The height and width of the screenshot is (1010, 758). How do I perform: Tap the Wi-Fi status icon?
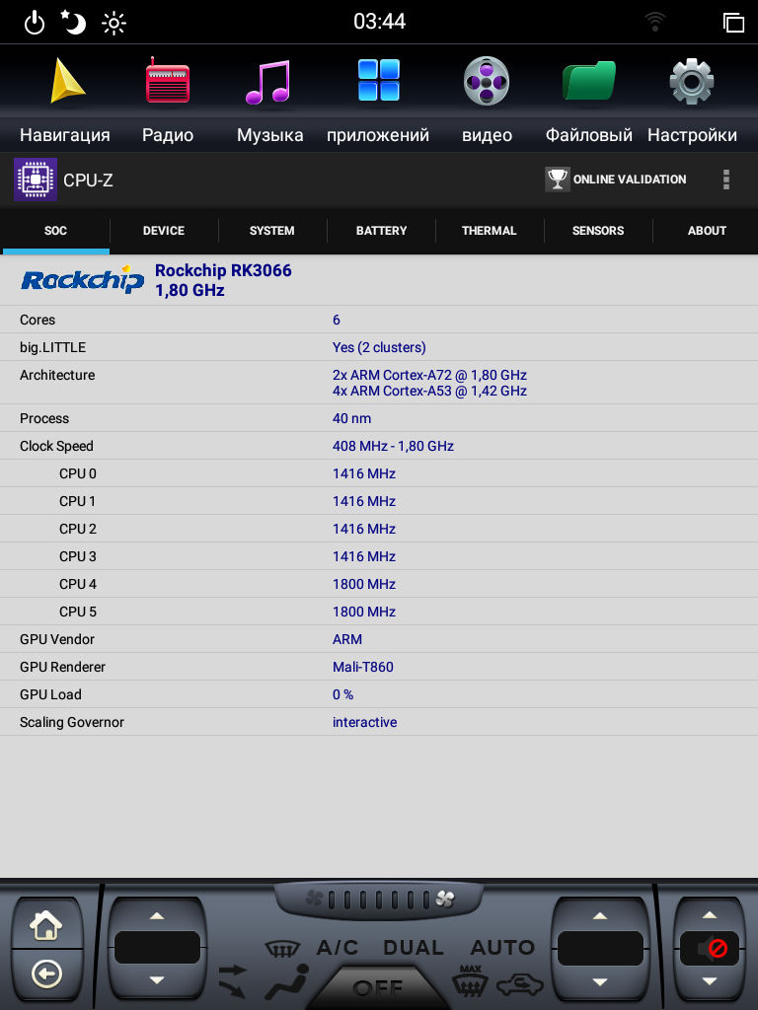pyautogui.click(x=655, y=23)
